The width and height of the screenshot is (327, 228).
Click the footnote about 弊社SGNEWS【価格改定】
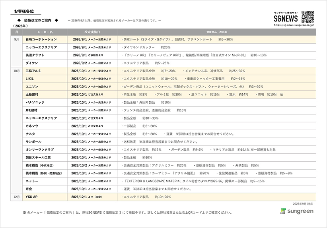pyautogui.click(x=127, y=213)
